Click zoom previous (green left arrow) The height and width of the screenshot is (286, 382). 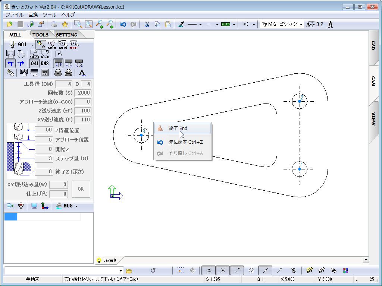[99, 24]
